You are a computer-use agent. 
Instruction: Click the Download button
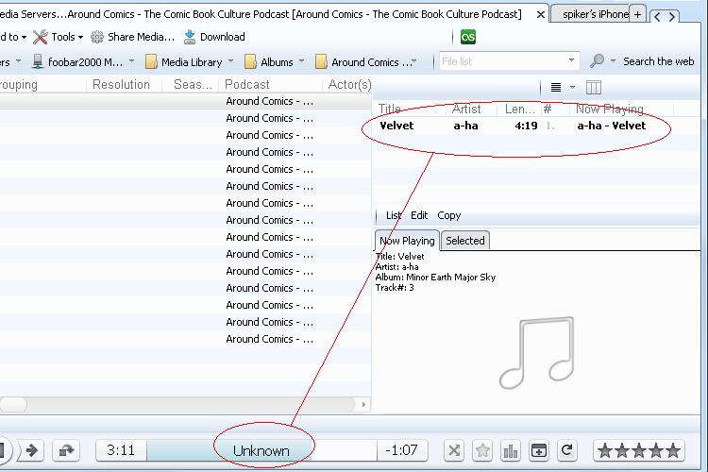click(x=214, y=37)
